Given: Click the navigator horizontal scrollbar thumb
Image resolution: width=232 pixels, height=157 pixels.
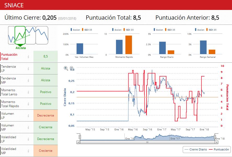Looking at the screenshot, I should click(147, 142).
